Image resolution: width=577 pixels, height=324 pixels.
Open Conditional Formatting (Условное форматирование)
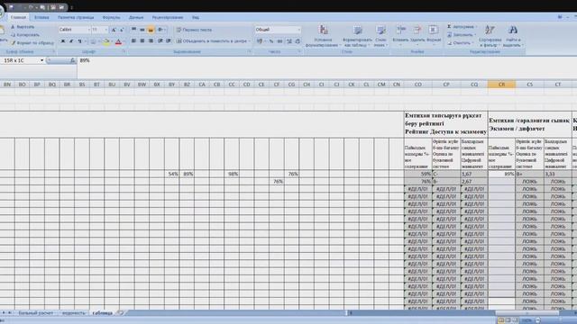323,36
